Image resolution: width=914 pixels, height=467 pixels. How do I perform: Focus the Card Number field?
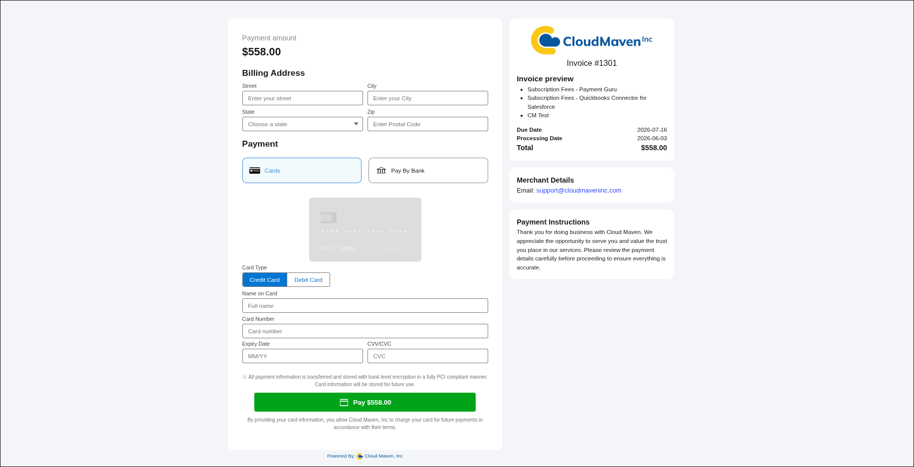coord(365,331)
